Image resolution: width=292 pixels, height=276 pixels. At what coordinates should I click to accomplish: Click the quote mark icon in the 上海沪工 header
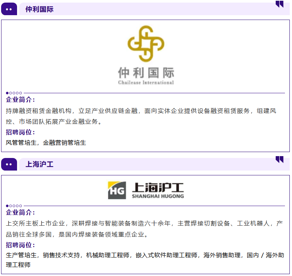pyautogui.click(x=279, y=159)
